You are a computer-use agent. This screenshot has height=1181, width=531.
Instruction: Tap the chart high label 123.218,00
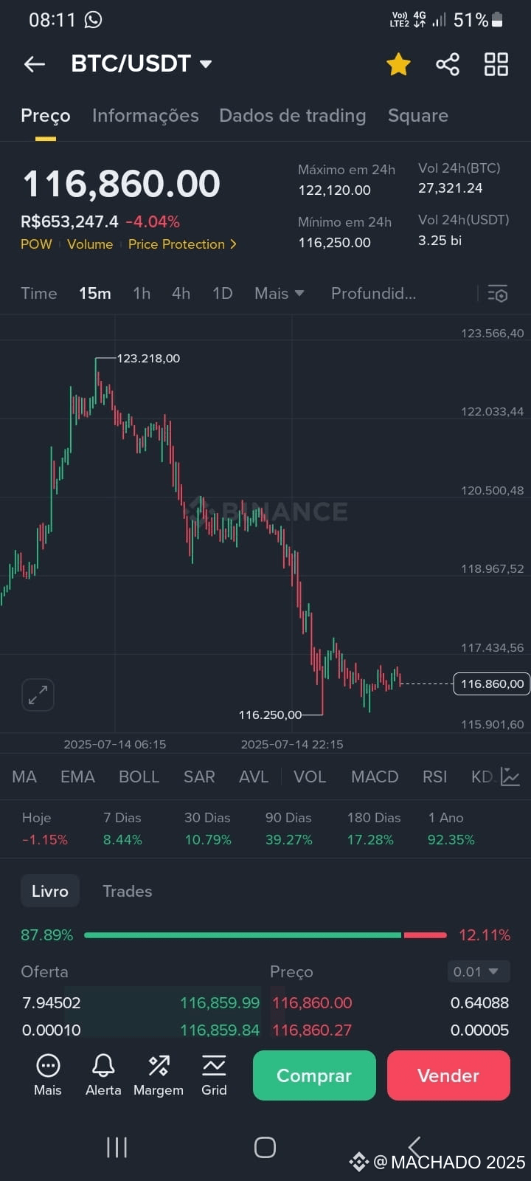coord(148,358)
